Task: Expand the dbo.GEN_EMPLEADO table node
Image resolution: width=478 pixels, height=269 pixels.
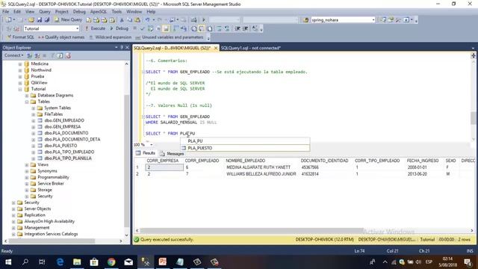Action: (x=34, y=120)
